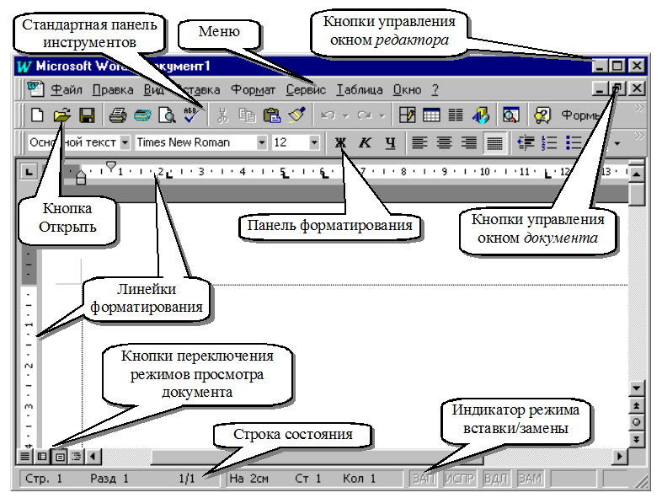
Task: Create a new blank document
Action: (38, 115)
